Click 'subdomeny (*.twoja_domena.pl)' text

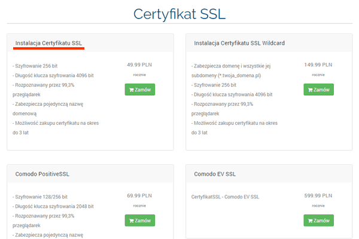(226, 75)
